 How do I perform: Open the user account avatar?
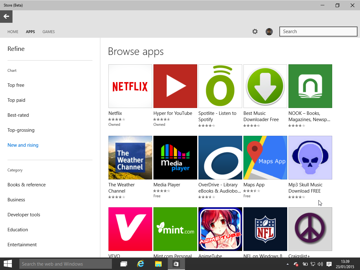point(269,32)
